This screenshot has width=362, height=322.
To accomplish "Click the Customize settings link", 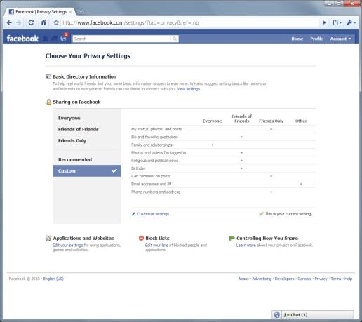I will (x=153, y=214).
